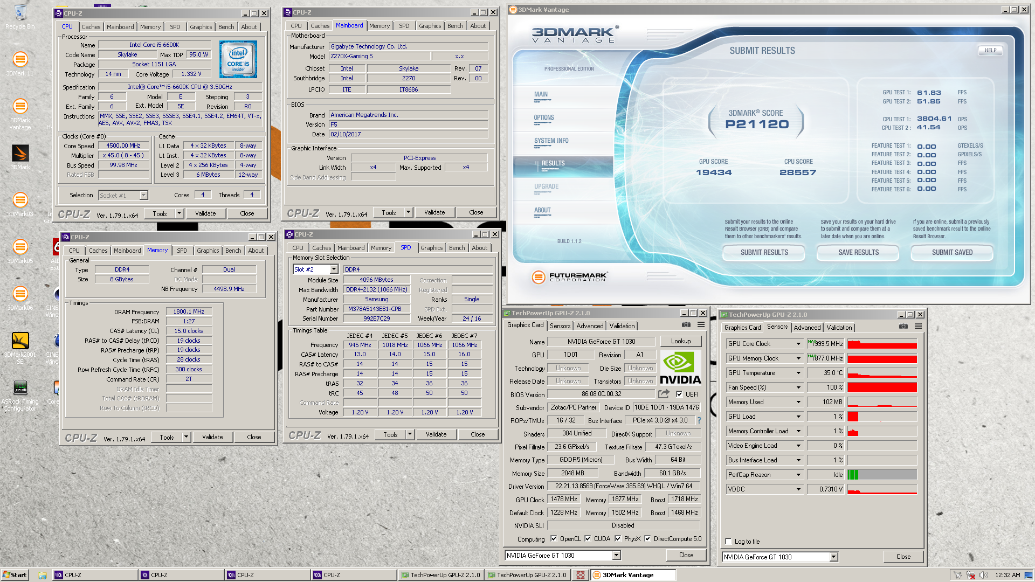Click the PerfCap Reason indicator bar
Image resolution: width=1035 pixels, height=582 pixels.
[x=882, y=474]
